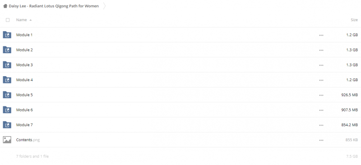Open more options for Module 2
The height and width of the screenshot is (165, 361).
[321, 50]
